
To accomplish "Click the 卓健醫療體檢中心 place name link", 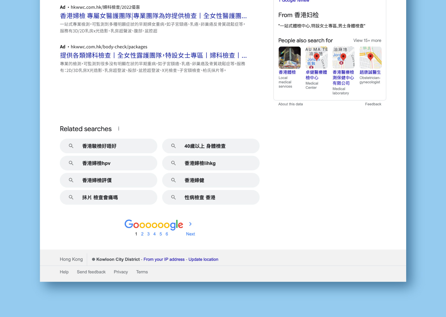I will click(x=316, y=75).
